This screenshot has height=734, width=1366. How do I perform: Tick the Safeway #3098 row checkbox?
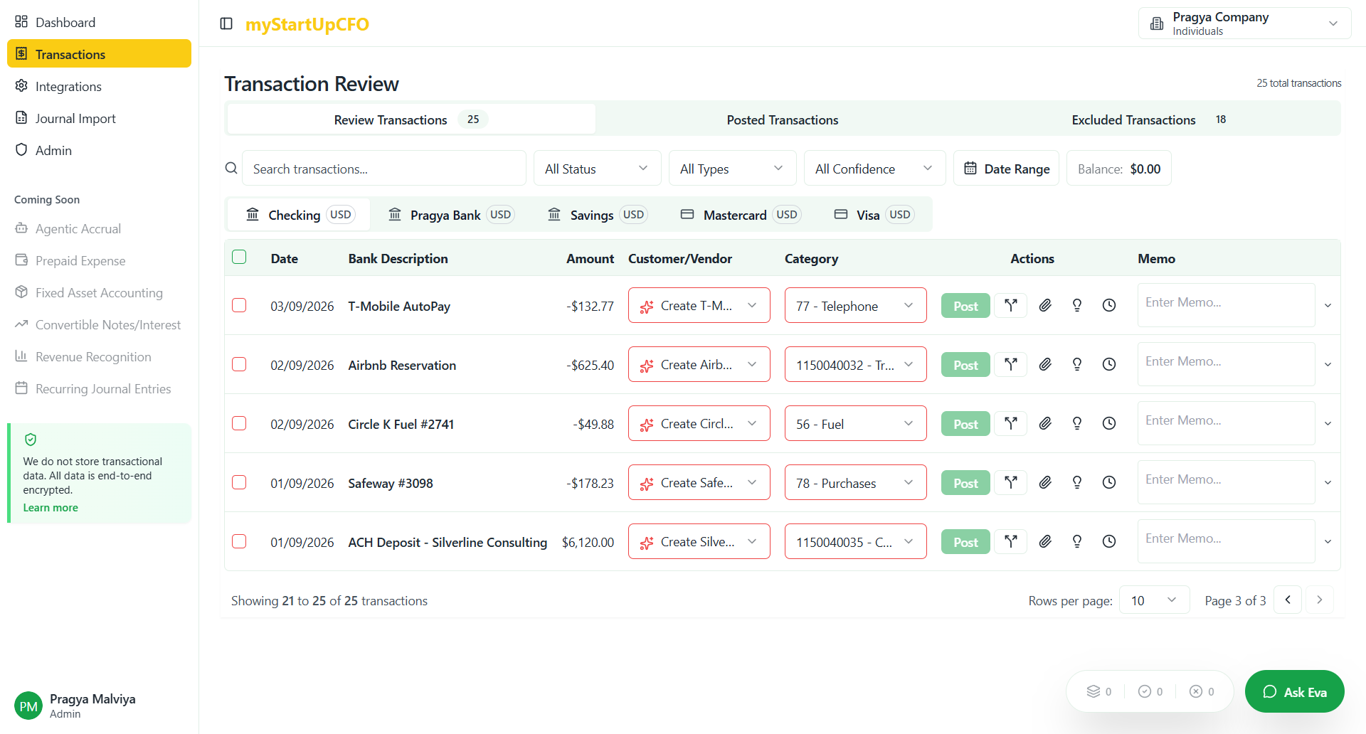click(x=239, y=482)
